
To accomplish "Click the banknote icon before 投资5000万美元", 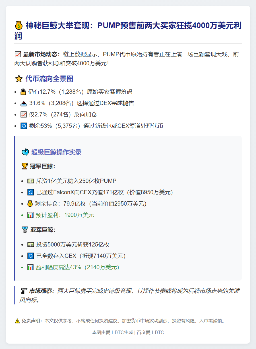I will (30, 244).
